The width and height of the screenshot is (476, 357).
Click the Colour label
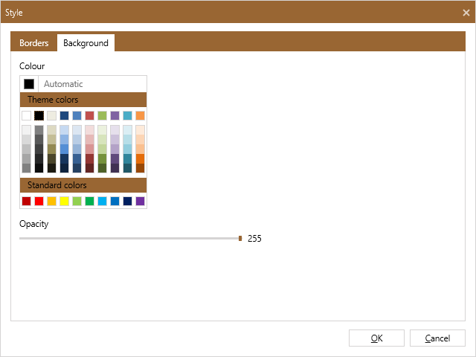click(x=32, y=66)
